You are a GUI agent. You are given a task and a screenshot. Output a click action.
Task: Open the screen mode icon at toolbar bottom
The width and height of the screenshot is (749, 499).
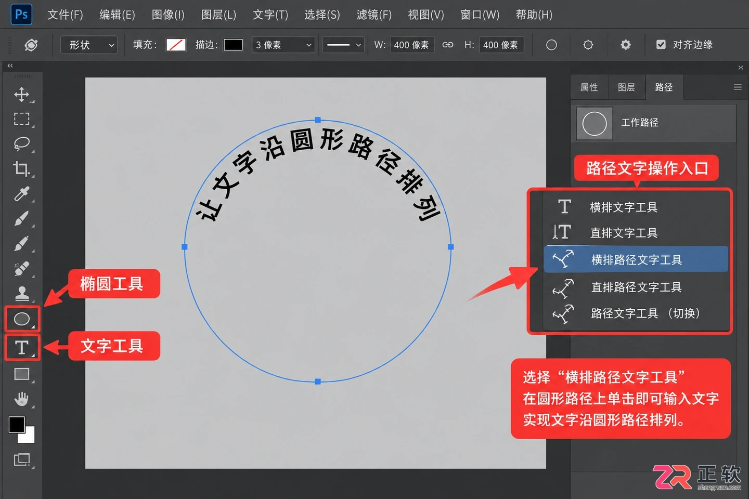click(21, 459)
